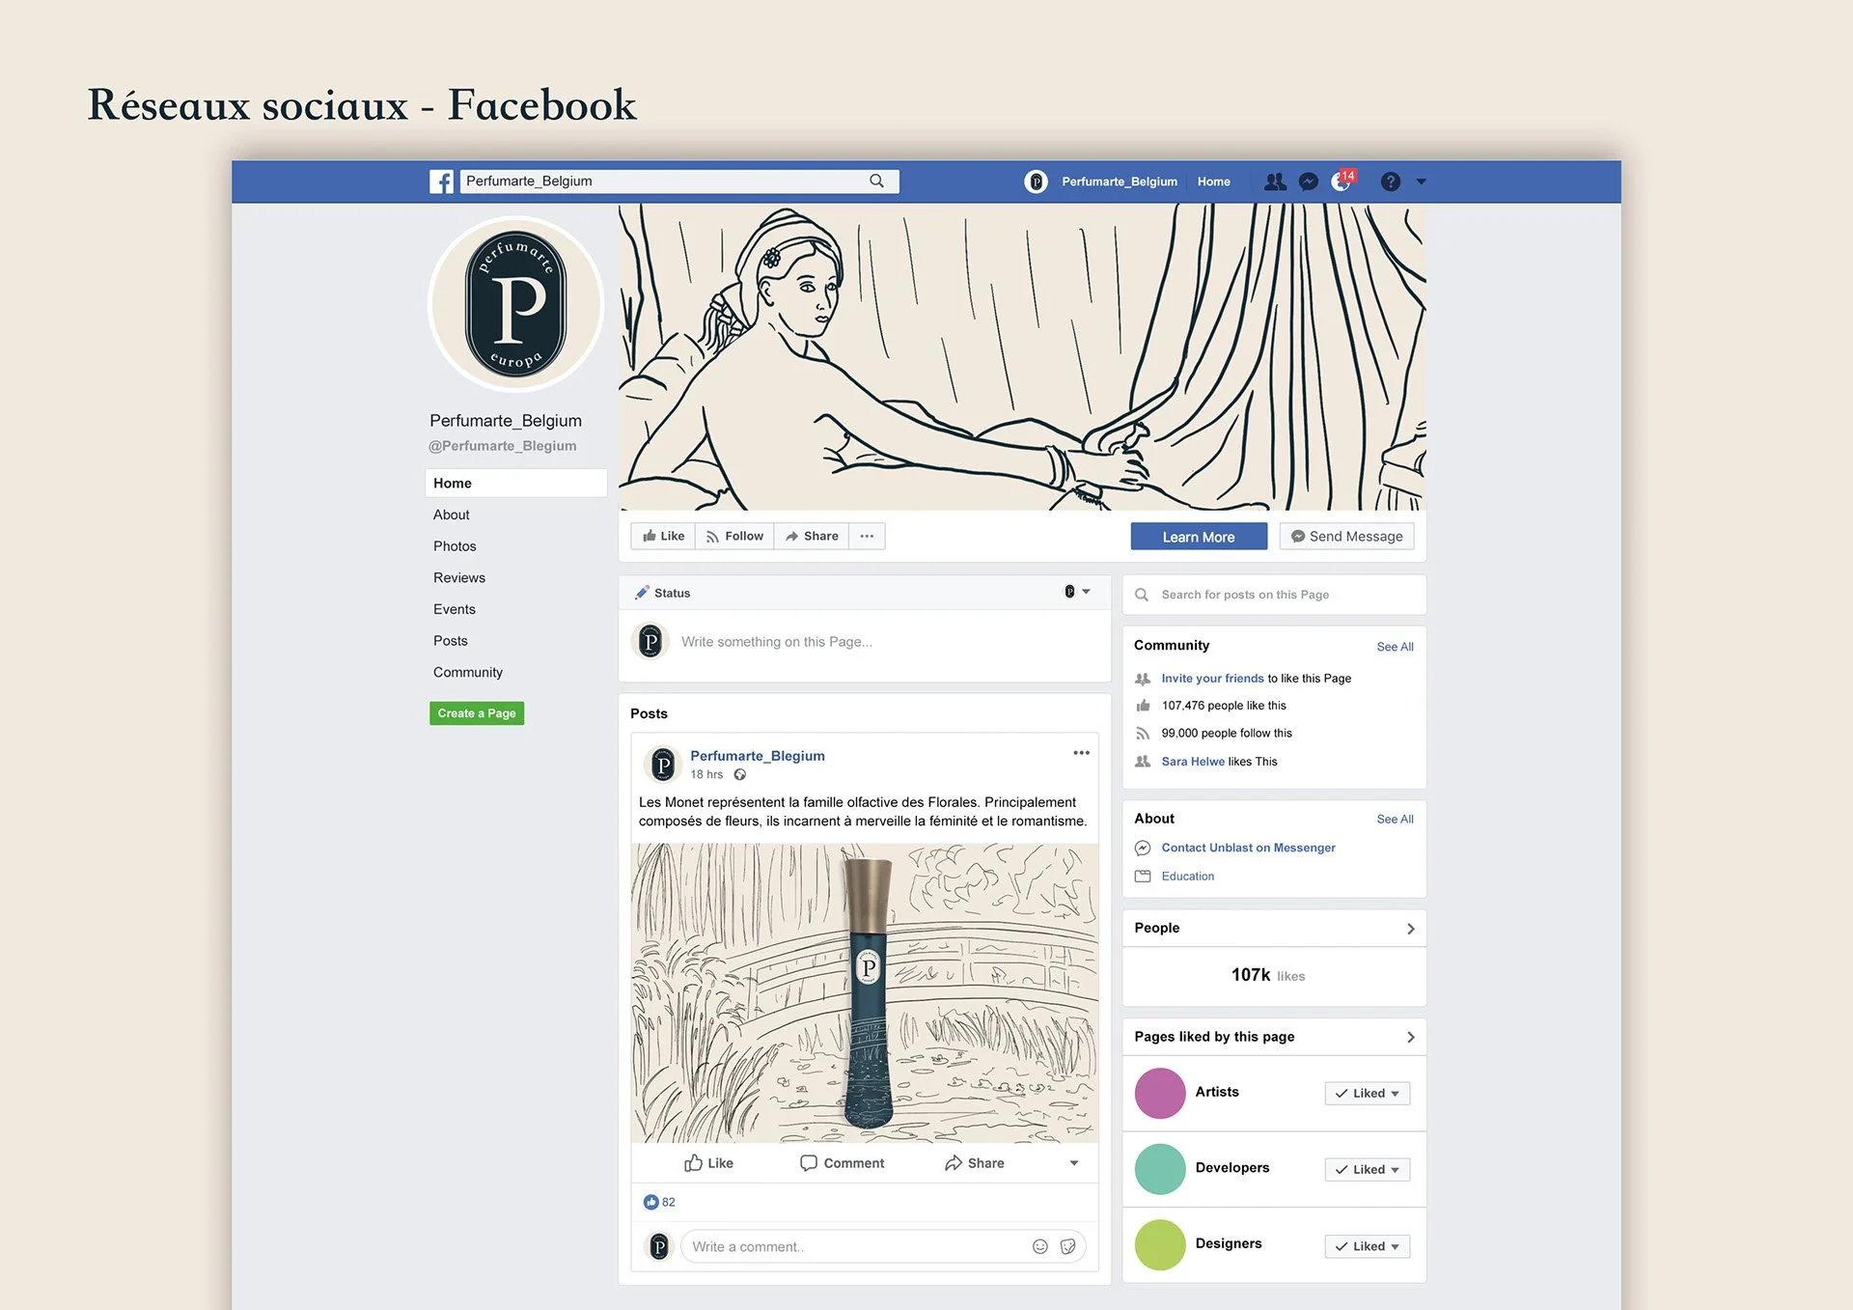Toggle Liked button for Artists page
1853x1310 pixels.
pos(1367,1093)
